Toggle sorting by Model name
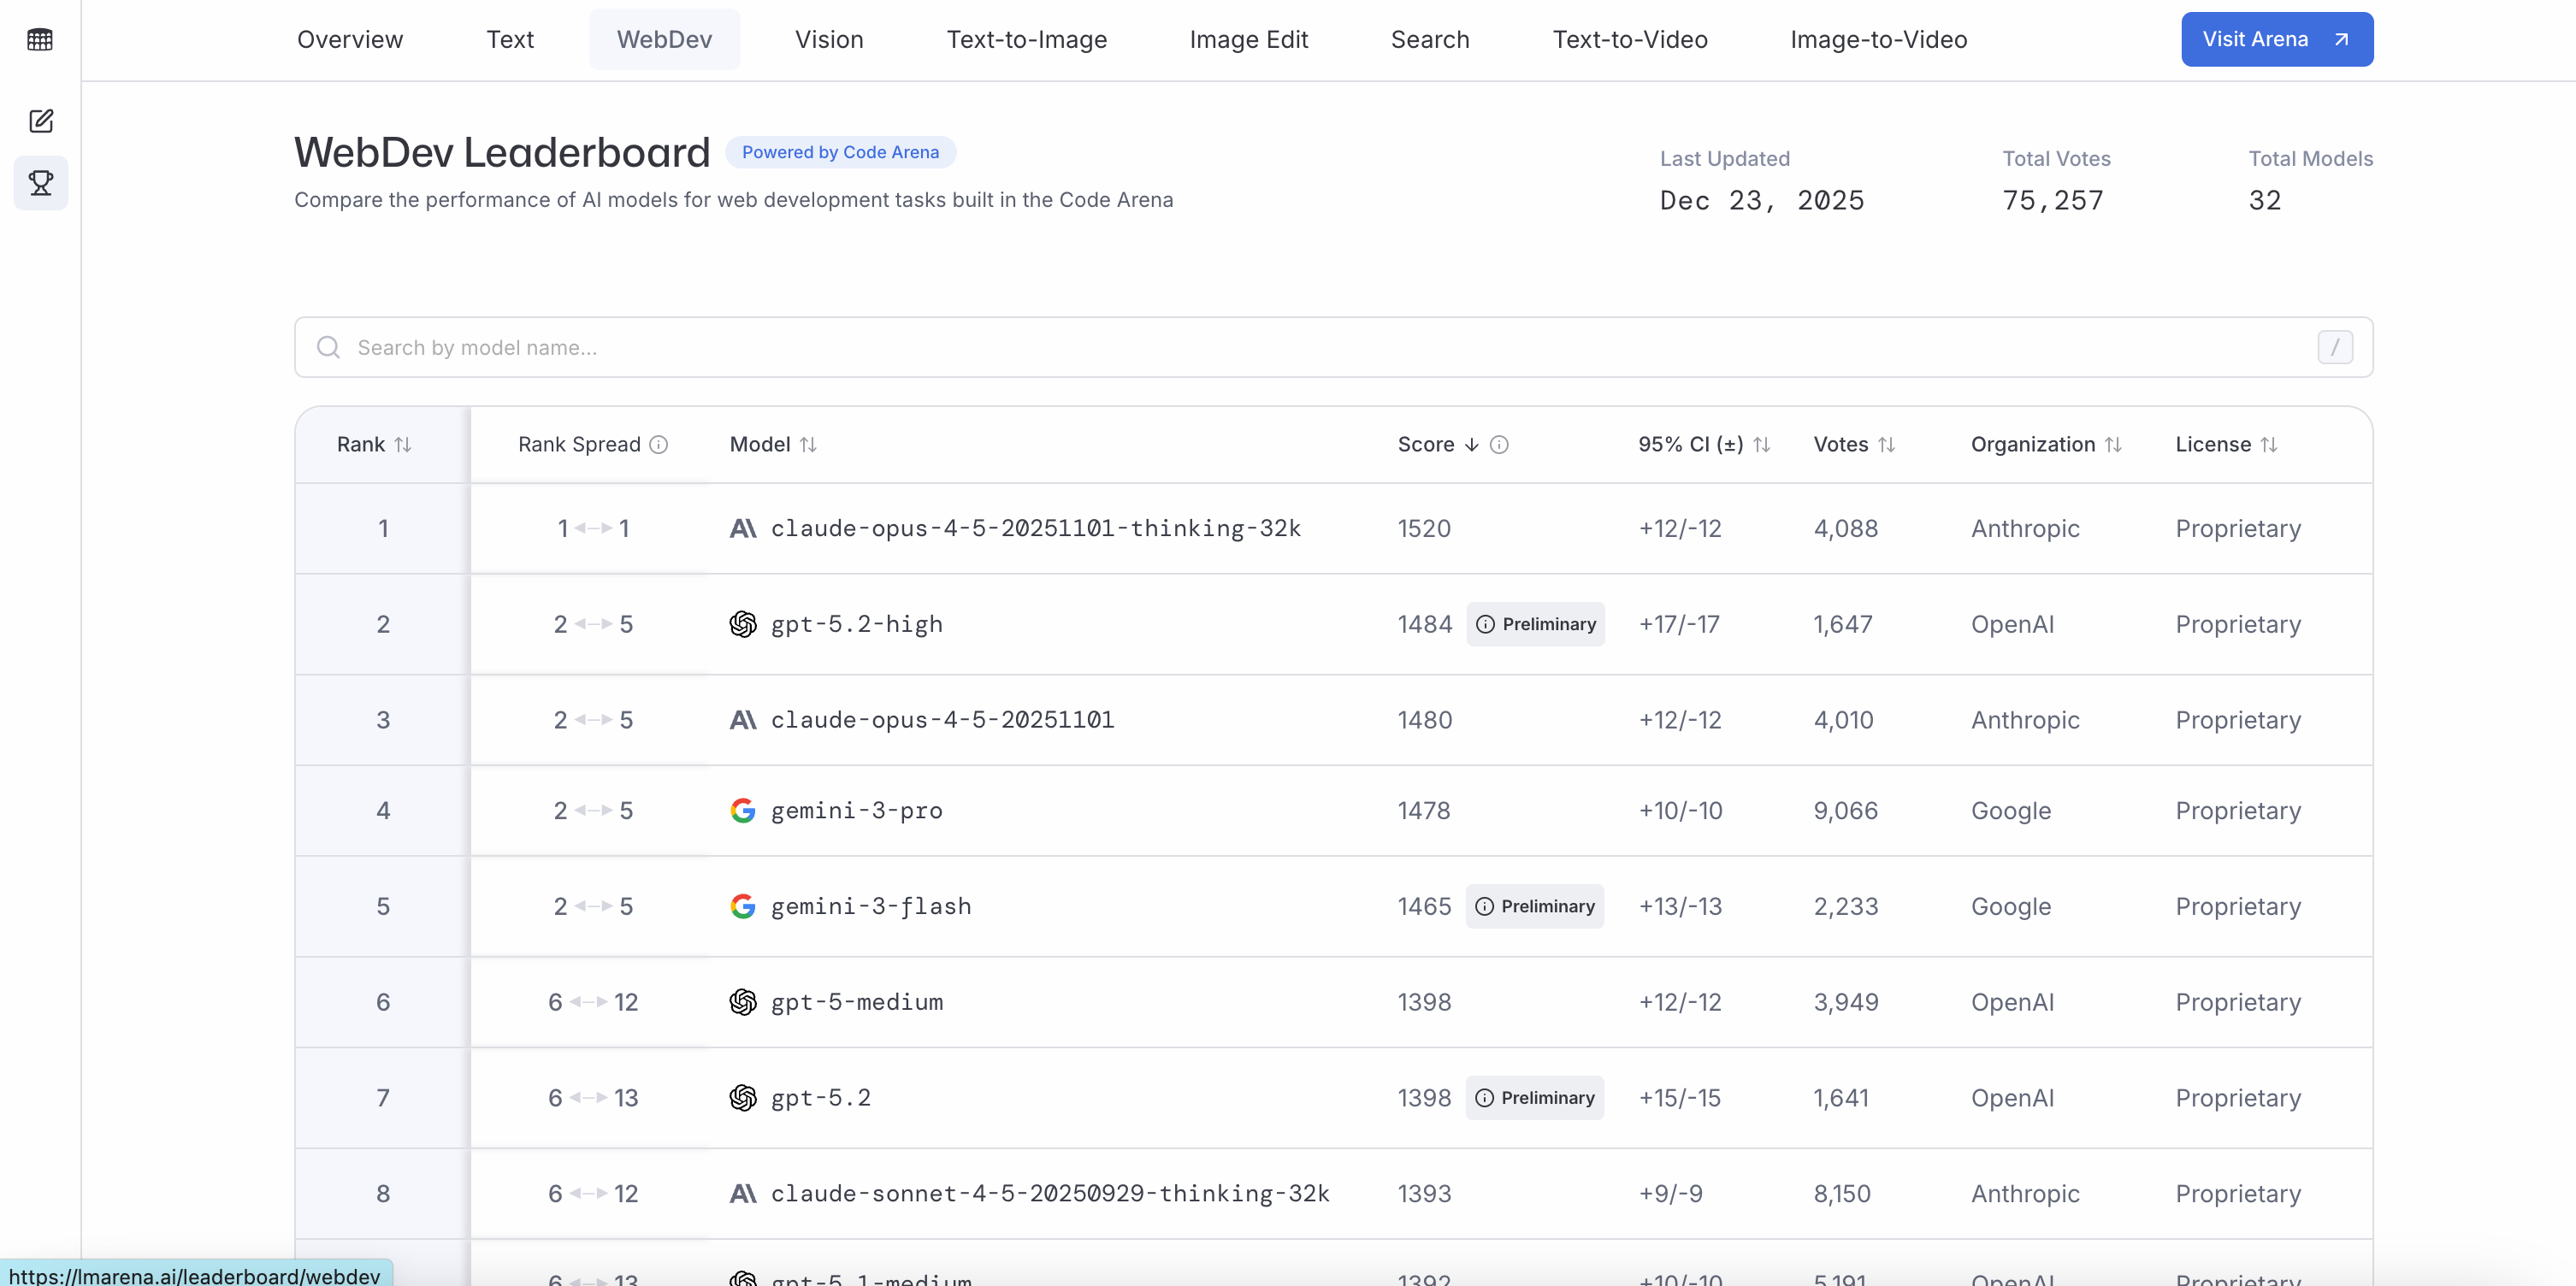This screenshot has height=1286, width=2576. [808, 445]
